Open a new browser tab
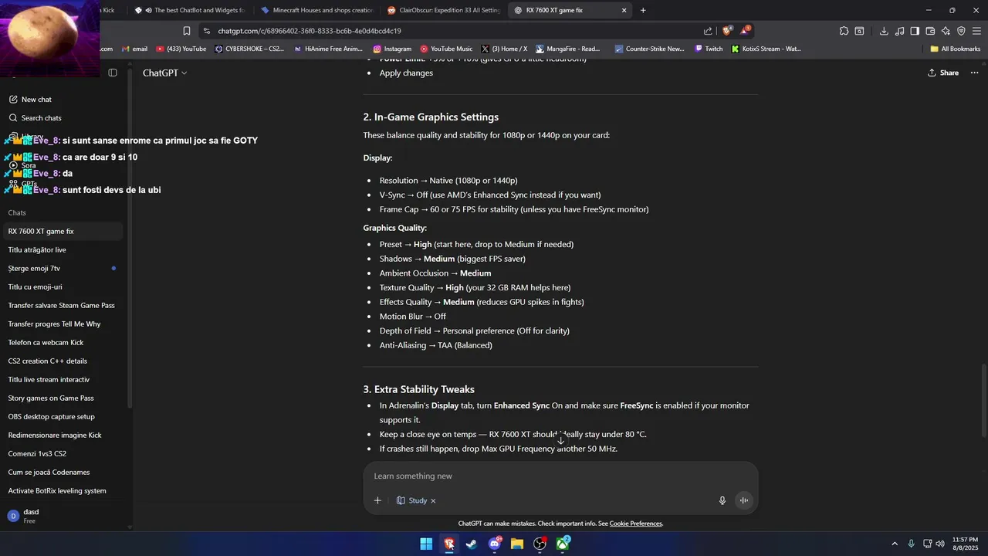 point(643,10)
